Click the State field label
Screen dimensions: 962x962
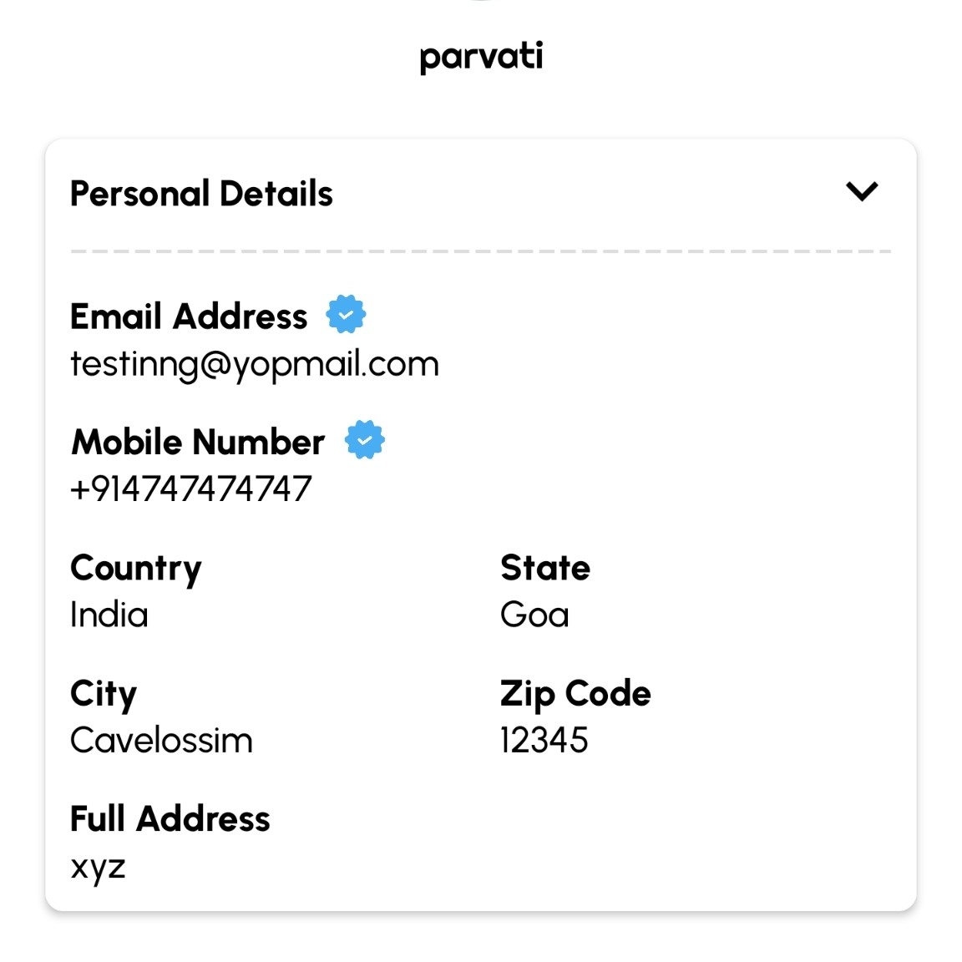545,568
